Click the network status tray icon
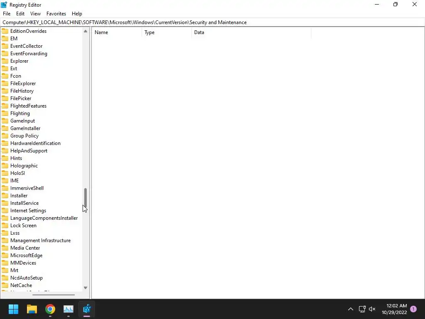This screenshot has height=319, width=425. coord(362,309)
